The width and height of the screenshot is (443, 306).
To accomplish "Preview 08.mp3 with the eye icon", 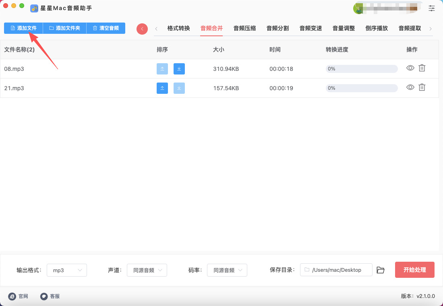I will coord(410,68).
